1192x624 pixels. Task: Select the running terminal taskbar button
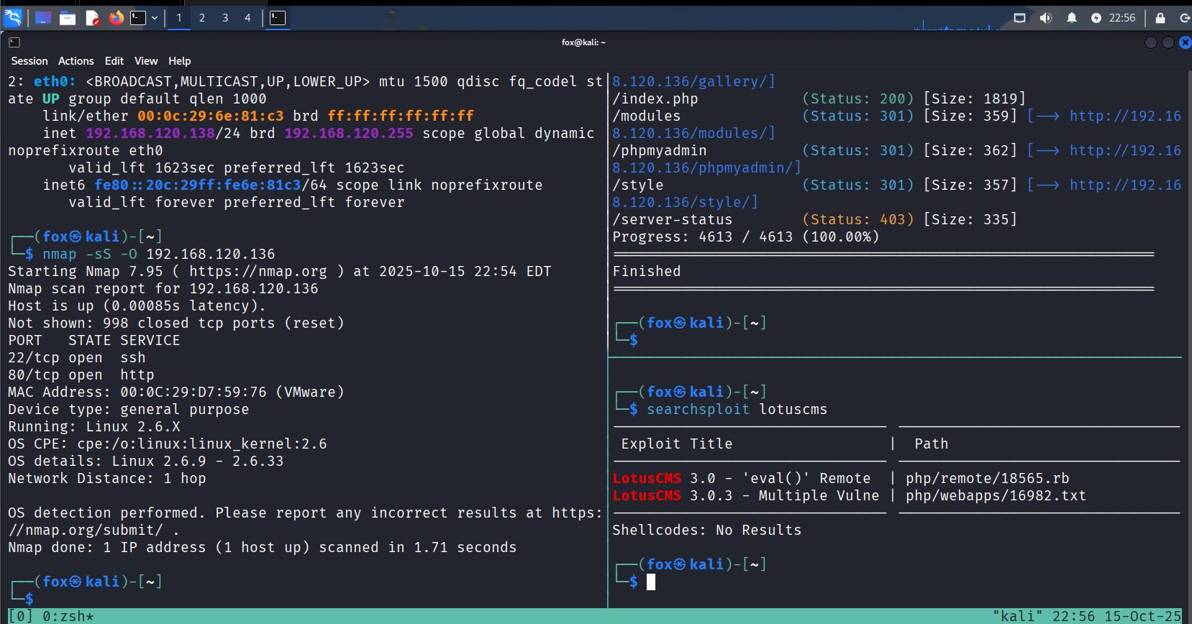tap(278, 18)
